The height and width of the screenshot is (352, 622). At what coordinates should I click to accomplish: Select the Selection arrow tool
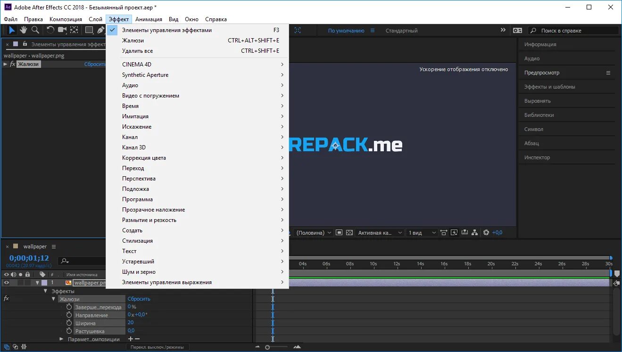(x=12, y=30)
